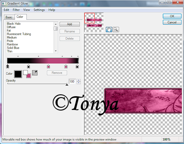Screen dimensions: 184x144
Task: Open the Filter menu
Action: point(16,10)
